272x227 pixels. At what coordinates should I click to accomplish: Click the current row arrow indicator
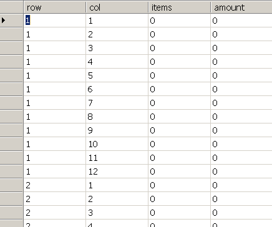click(4, 21)
